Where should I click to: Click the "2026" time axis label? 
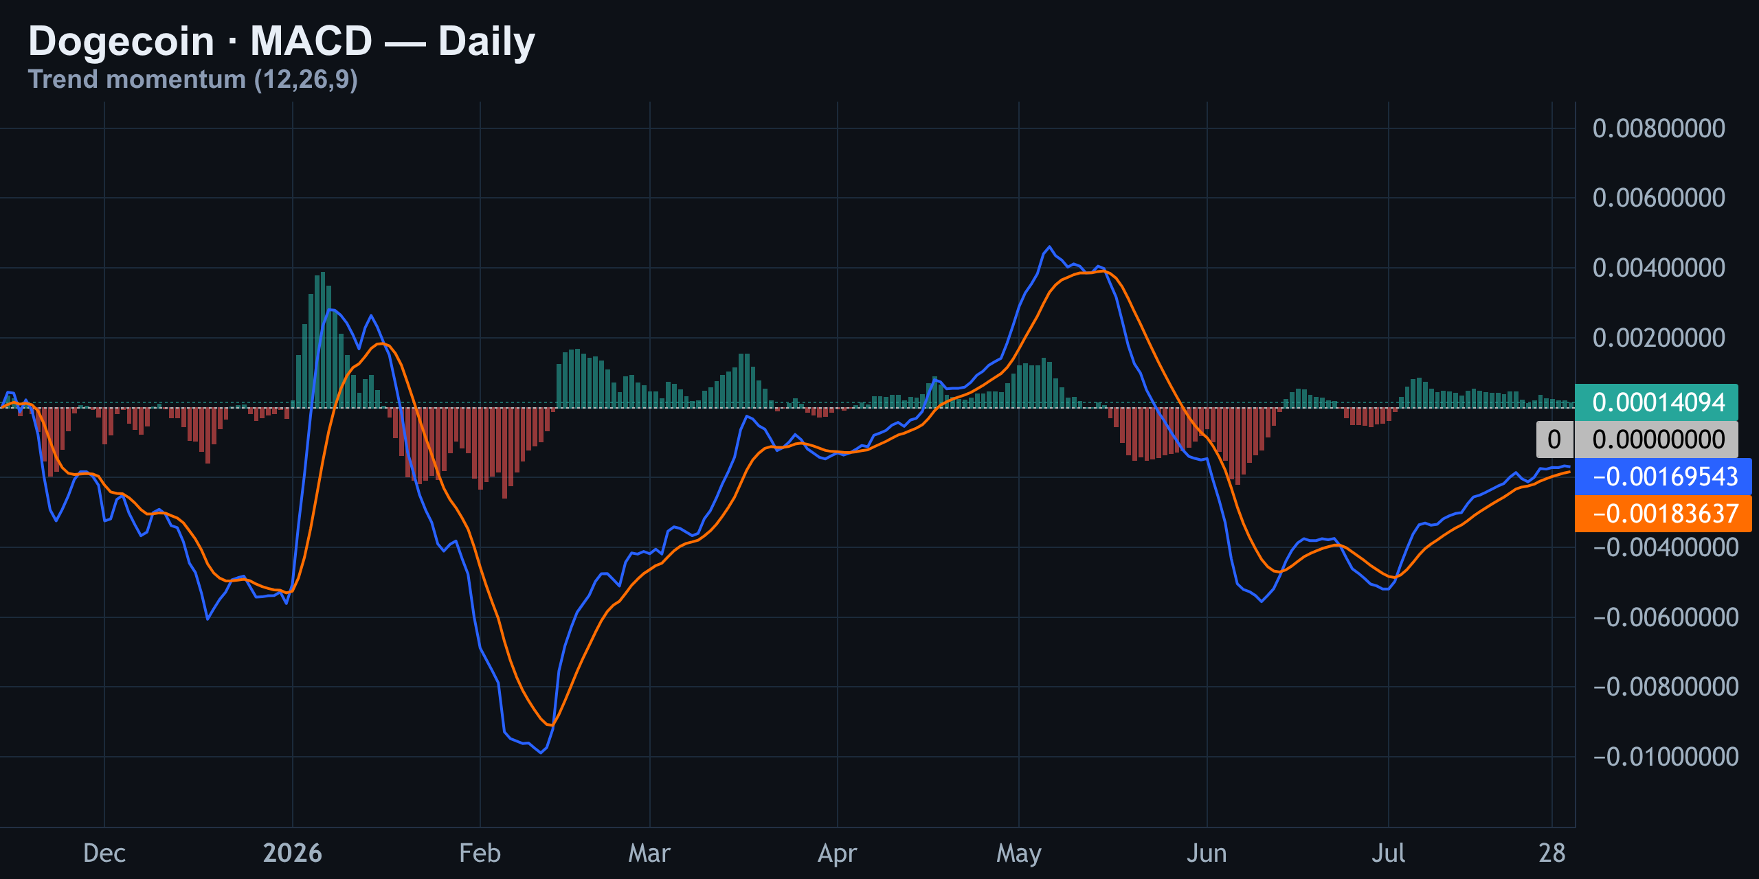coord(293,853)
